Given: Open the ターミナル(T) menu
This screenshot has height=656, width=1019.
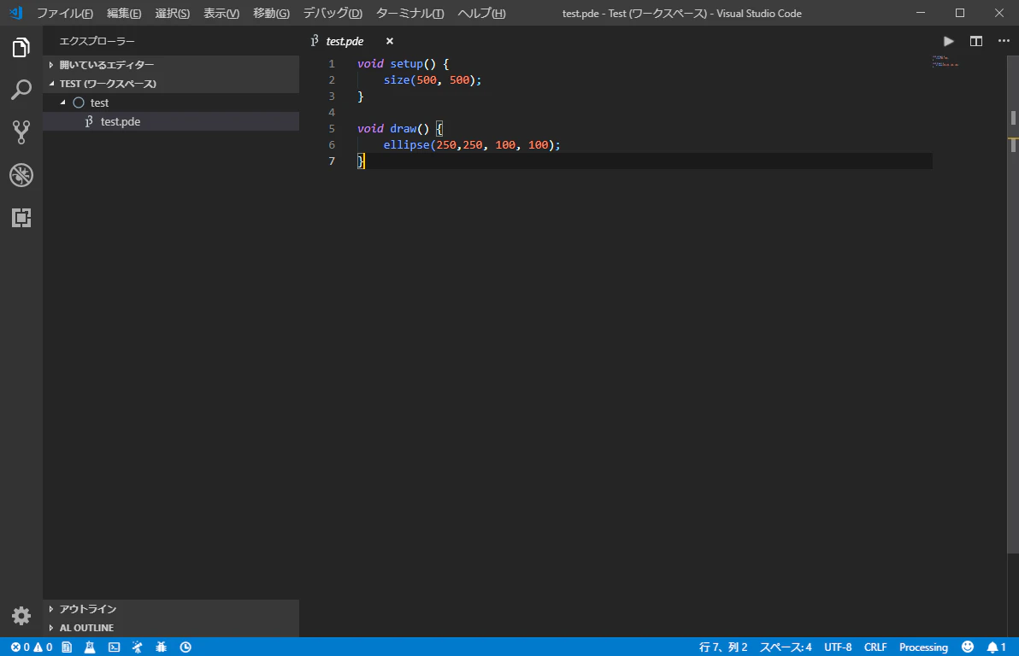Looking at the screenshot, I should 410,13.
